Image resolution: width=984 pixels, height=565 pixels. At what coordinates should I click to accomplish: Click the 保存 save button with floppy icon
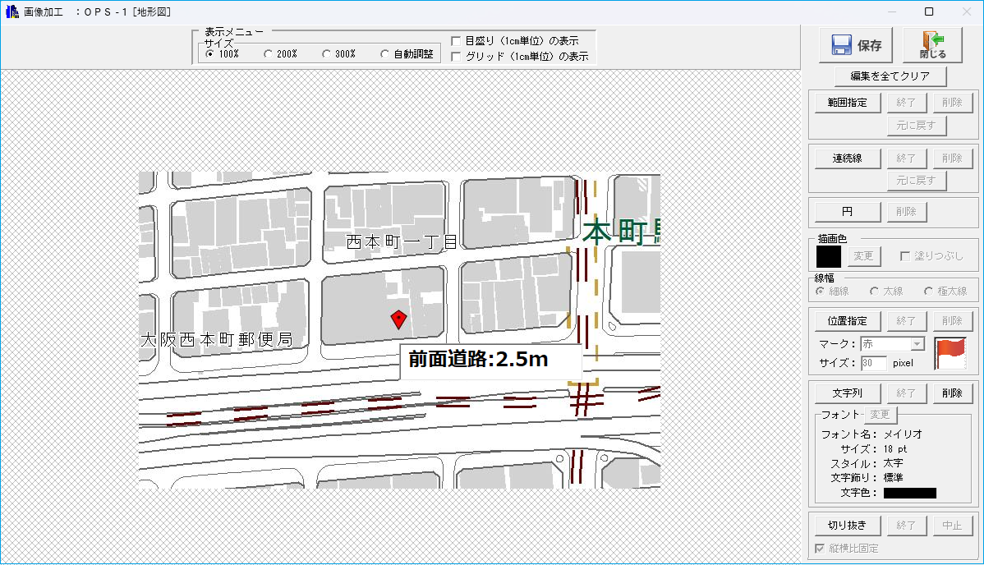pos(856,45)
